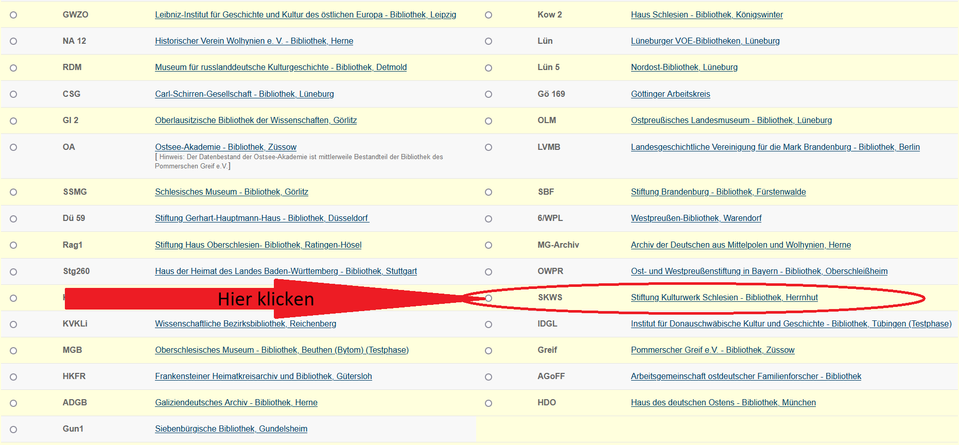Open Leibniz-Institut Bibliothek Leipzig link

[x=306, y=15]
